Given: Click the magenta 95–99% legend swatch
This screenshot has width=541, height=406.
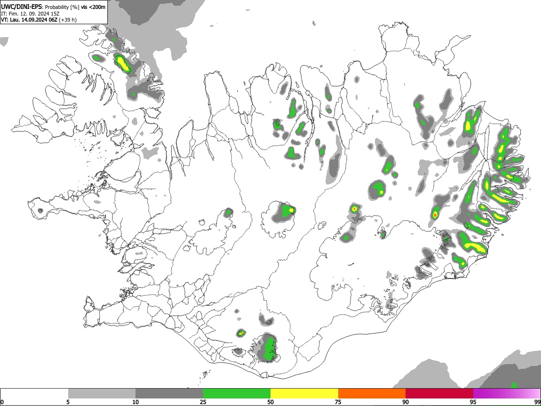Looking at the screenshot, I should [507, 393].
